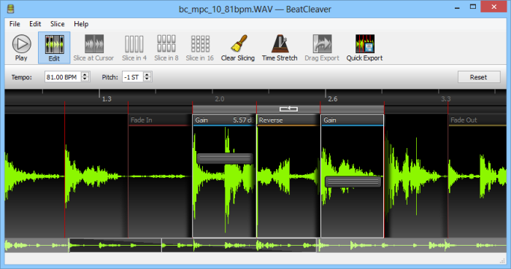Click the second Gain slice header
The width and height of the screenshot is (511, 269).
pos(353,120)
